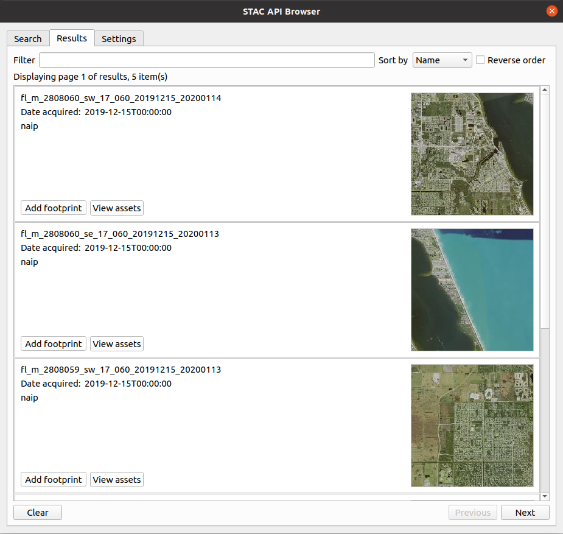Add footprint for fl_m_2808059_sw item

click(x=54, y=480)
